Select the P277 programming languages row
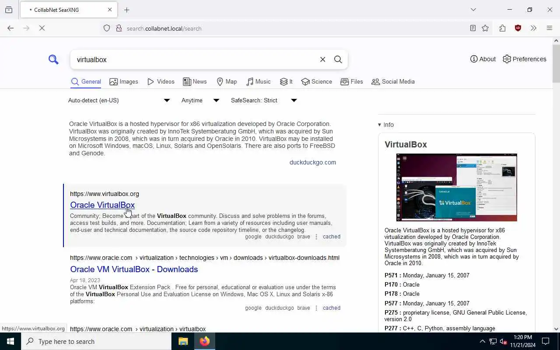The height and width of the screenshot is (350, 560). (440, 329)
